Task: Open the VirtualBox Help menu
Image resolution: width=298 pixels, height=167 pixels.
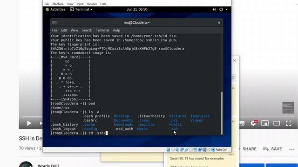Action: pos(103,4)
